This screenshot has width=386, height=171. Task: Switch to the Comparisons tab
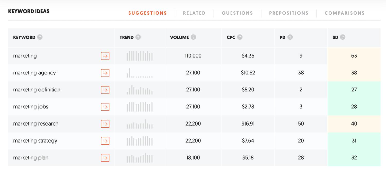(x=345, y=13)
